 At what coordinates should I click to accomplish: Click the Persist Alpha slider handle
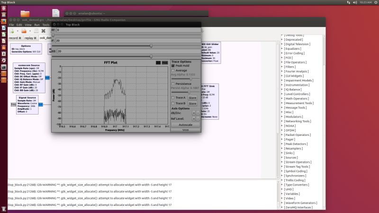(x=189, y=92)
